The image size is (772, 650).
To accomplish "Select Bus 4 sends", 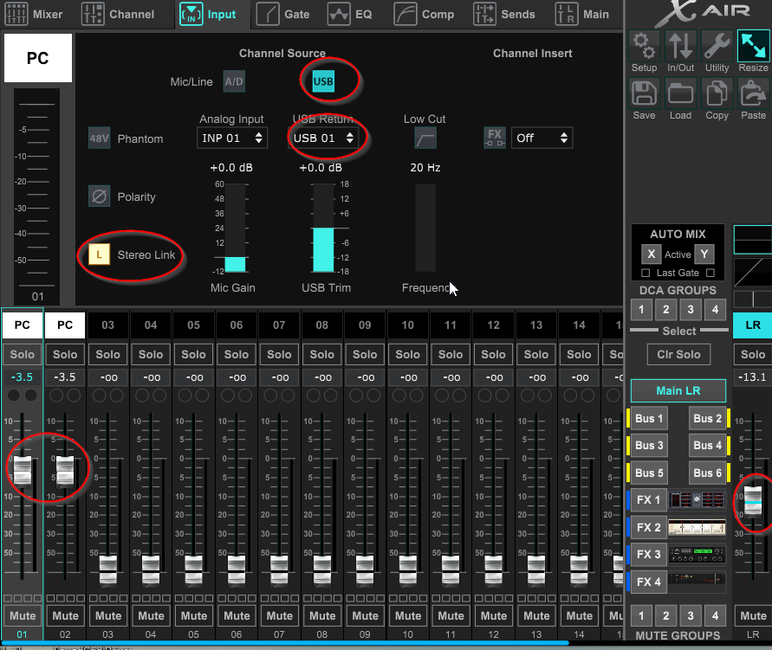I will tap(707, 446).
